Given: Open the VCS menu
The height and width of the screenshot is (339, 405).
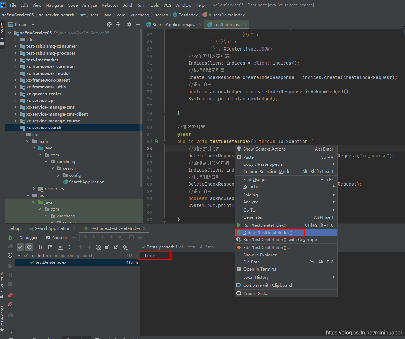Looking at the screenshot, I should [x=167, y=5].
